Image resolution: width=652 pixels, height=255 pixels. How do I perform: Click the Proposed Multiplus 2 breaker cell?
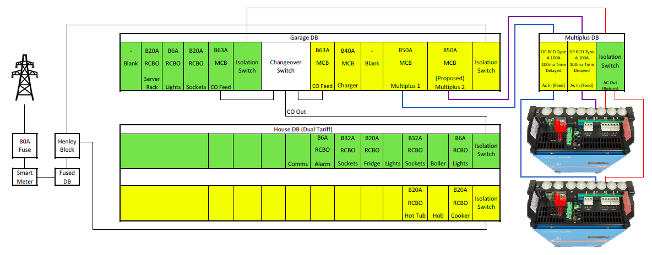tap(450, 66)
